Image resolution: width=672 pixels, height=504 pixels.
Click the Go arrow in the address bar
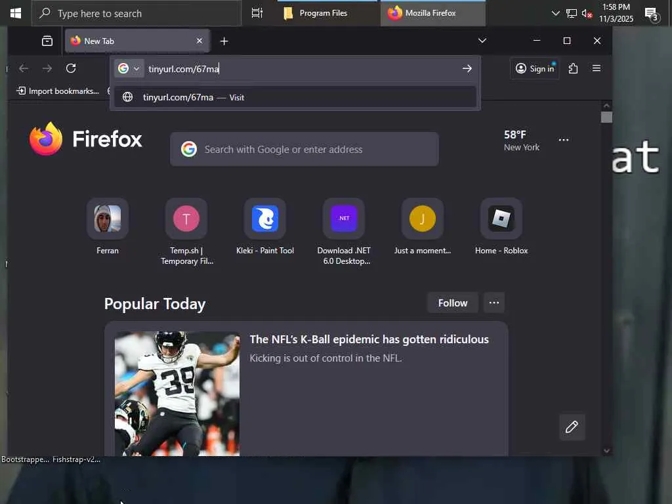pyautogui.click(x=467, y=68)
